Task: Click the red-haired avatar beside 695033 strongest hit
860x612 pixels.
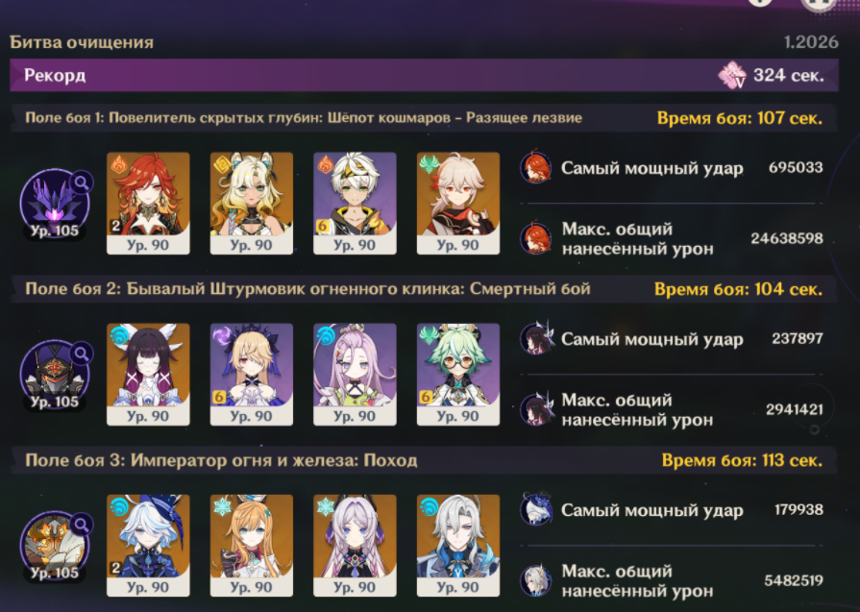Action: [536, 168]
